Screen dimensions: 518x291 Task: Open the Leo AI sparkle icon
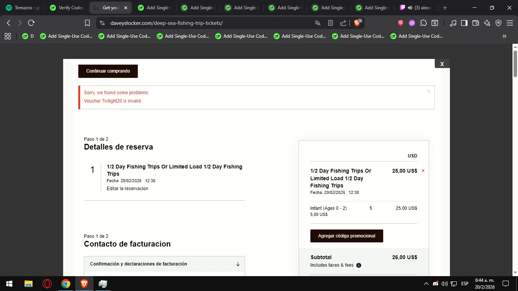coord(487,23)
